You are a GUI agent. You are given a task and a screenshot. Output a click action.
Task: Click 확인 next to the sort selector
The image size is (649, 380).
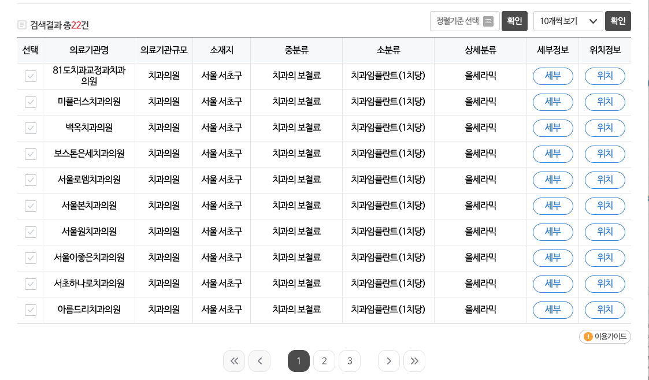click(x=514, y=21)
